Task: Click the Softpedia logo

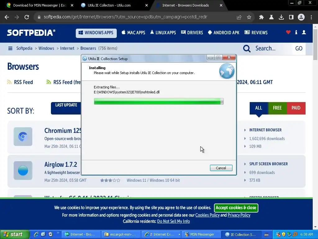Action: [31, 33]
